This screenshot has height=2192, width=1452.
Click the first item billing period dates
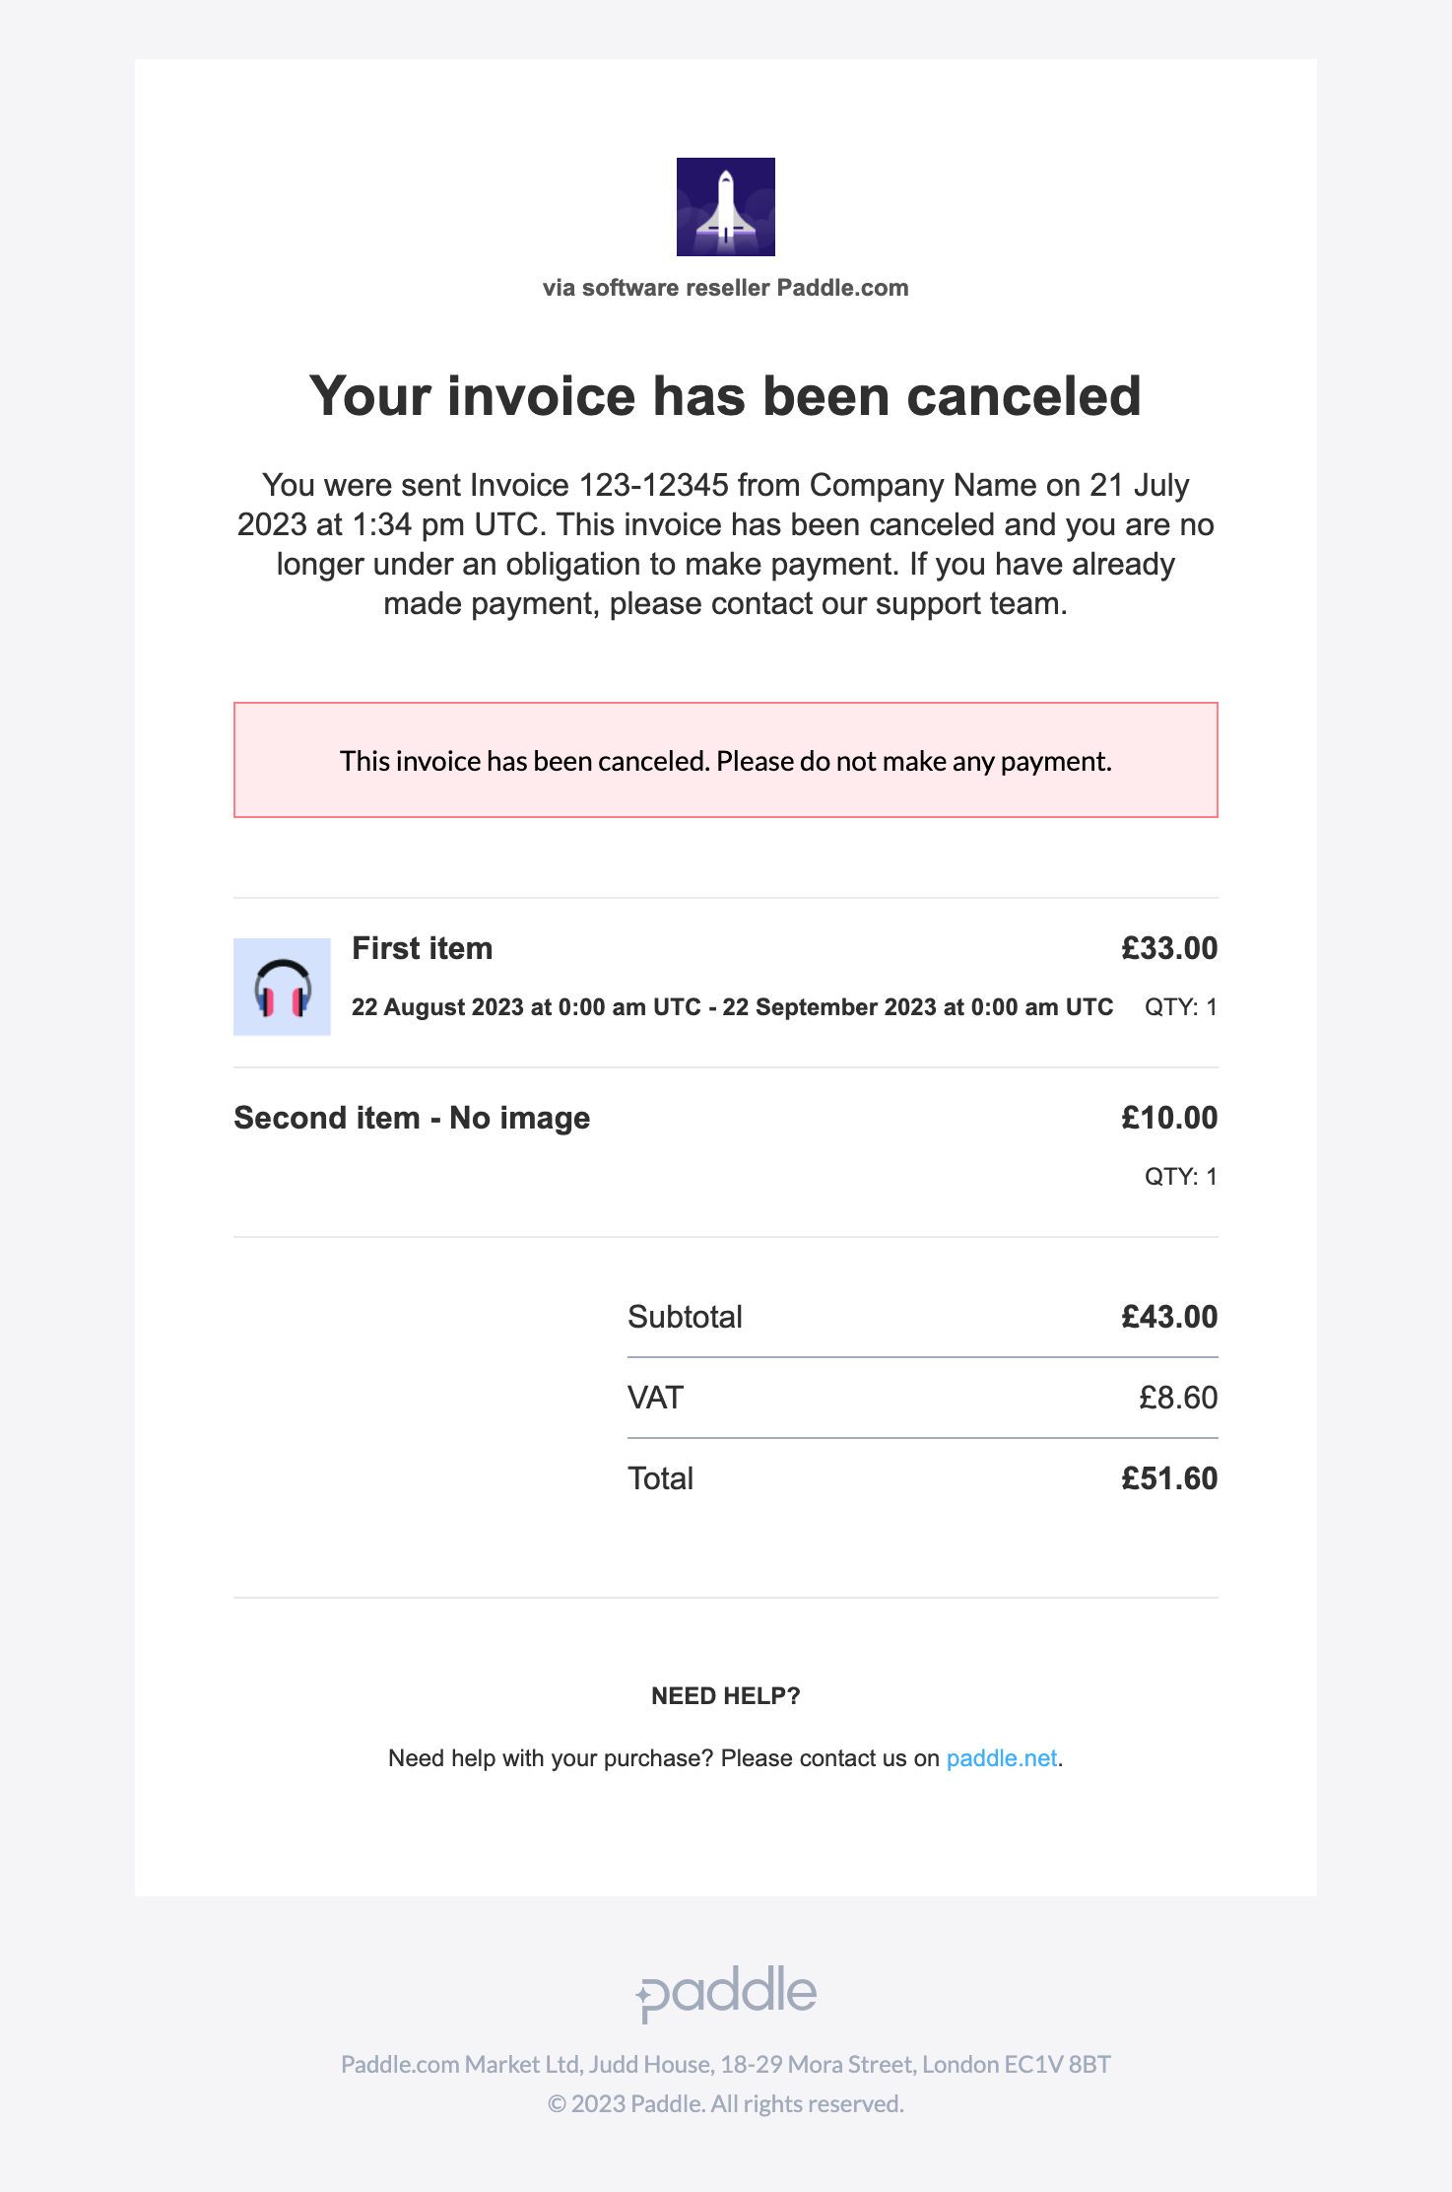[732, 1007]
